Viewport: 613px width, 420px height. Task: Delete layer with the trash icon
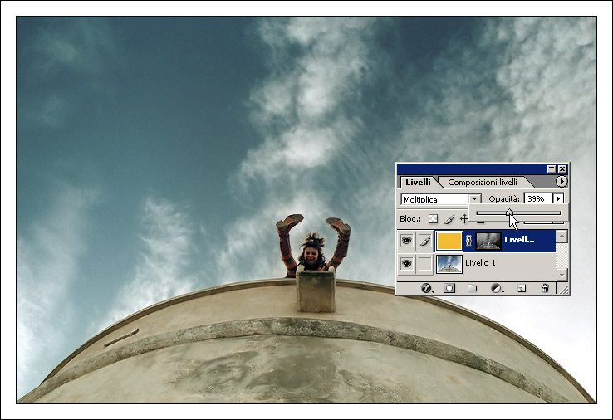pos(545,288)
